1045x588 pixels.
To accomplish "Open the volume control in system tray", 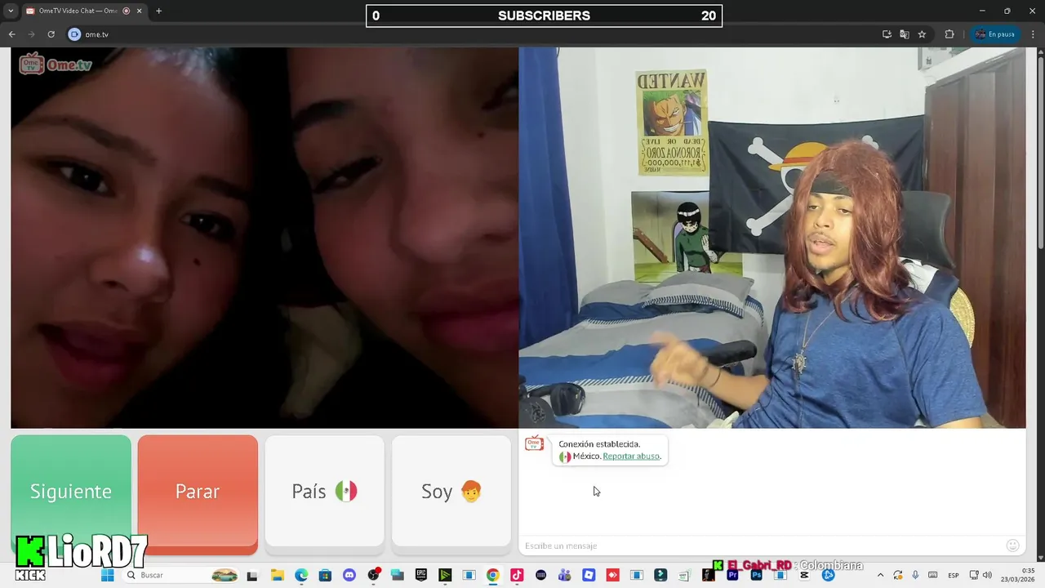I will tap(987, 575).
